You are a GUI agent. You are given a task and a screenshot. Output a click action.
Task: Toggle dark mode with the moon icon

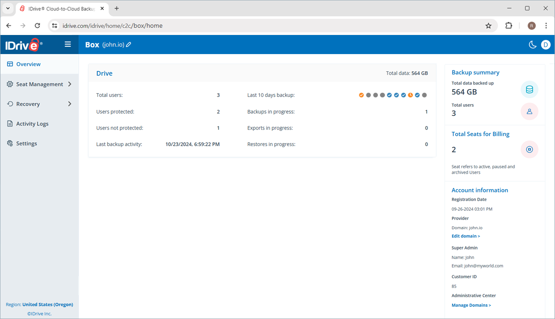(x=532, y=45)
